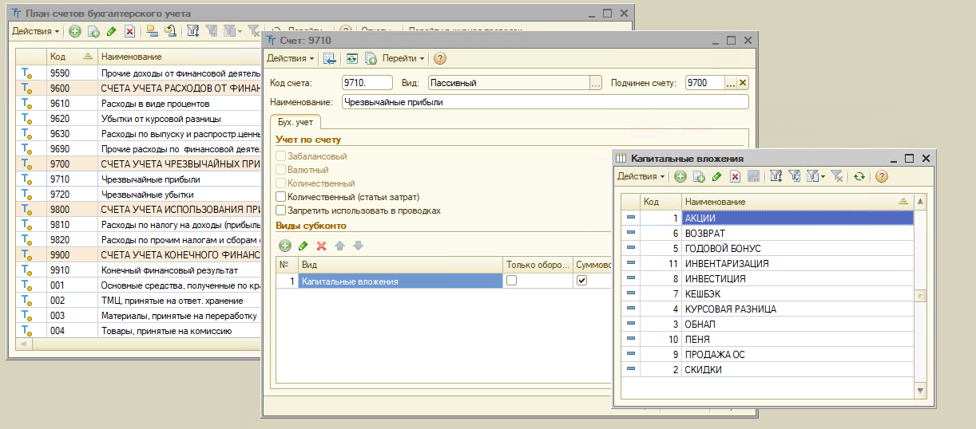Click the Наименование input field

[543, 102]
